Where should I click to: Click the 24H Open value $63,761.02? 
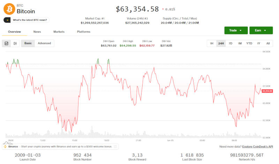pos(108,46)
